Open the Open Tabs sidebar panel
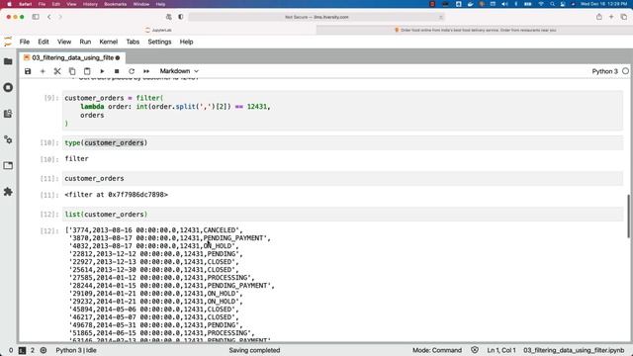This screenshot has width=633, height=356. coord(8,165)
